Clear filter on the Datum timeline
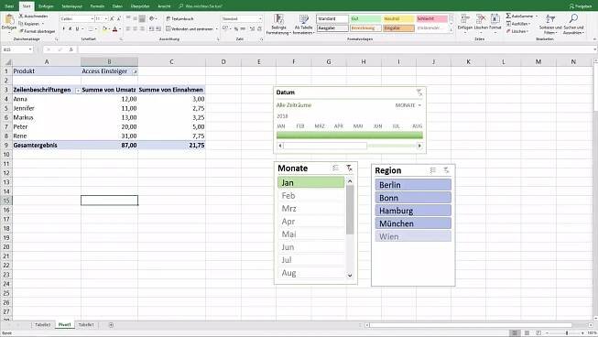The width and height of the screenshot is (598, 337). 419,92
